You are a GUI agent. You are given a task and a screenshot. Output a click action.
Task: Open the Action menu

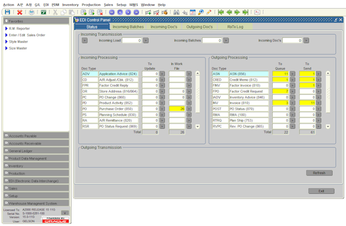(x=9, y=5)
